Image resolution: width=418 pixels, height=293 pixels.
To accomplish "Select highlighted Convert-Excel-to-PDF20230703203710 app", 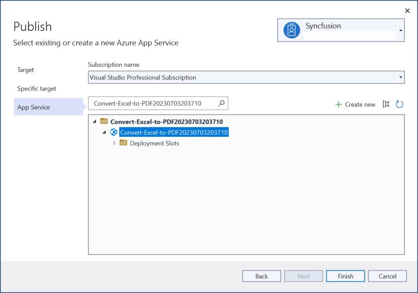I will pyautogui.click(x=174, y=132).
